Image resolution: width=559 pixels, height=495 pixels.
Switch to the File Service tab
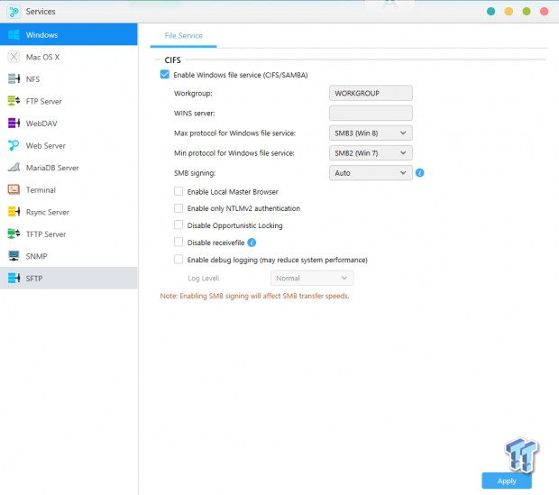pos(183,36)
